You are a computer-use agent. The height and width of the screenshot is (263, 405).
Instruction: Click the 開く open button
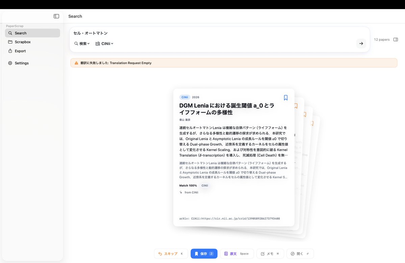tap(300, 254)
